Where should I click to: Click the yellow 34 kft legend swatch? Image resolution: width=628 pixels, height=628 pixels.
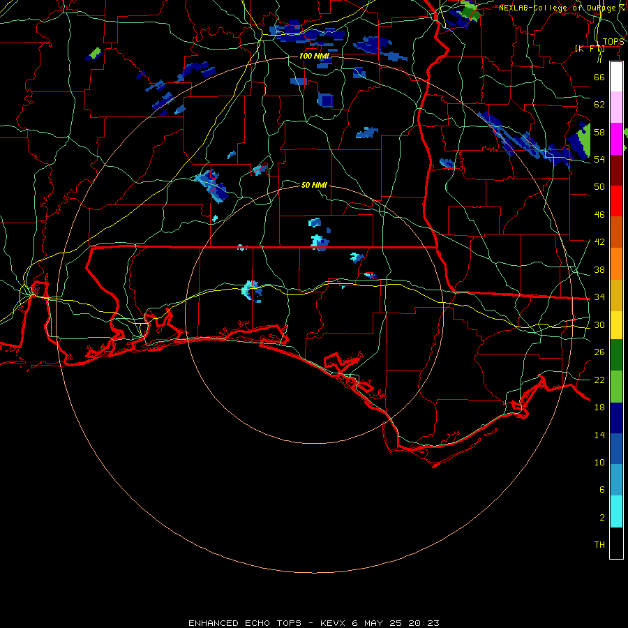[616, 324]
